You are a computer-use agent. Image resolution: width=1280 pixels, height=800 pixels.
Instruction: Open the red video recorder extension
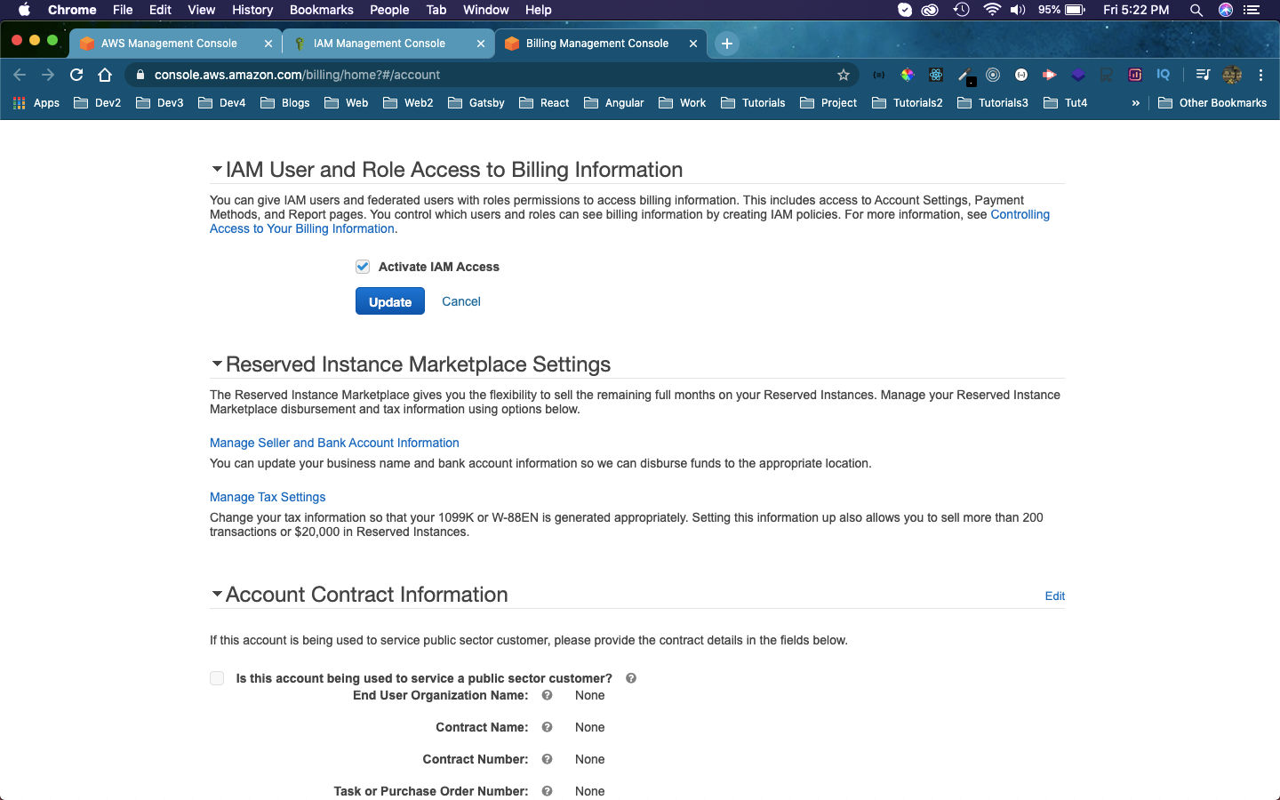(1050, 75)
